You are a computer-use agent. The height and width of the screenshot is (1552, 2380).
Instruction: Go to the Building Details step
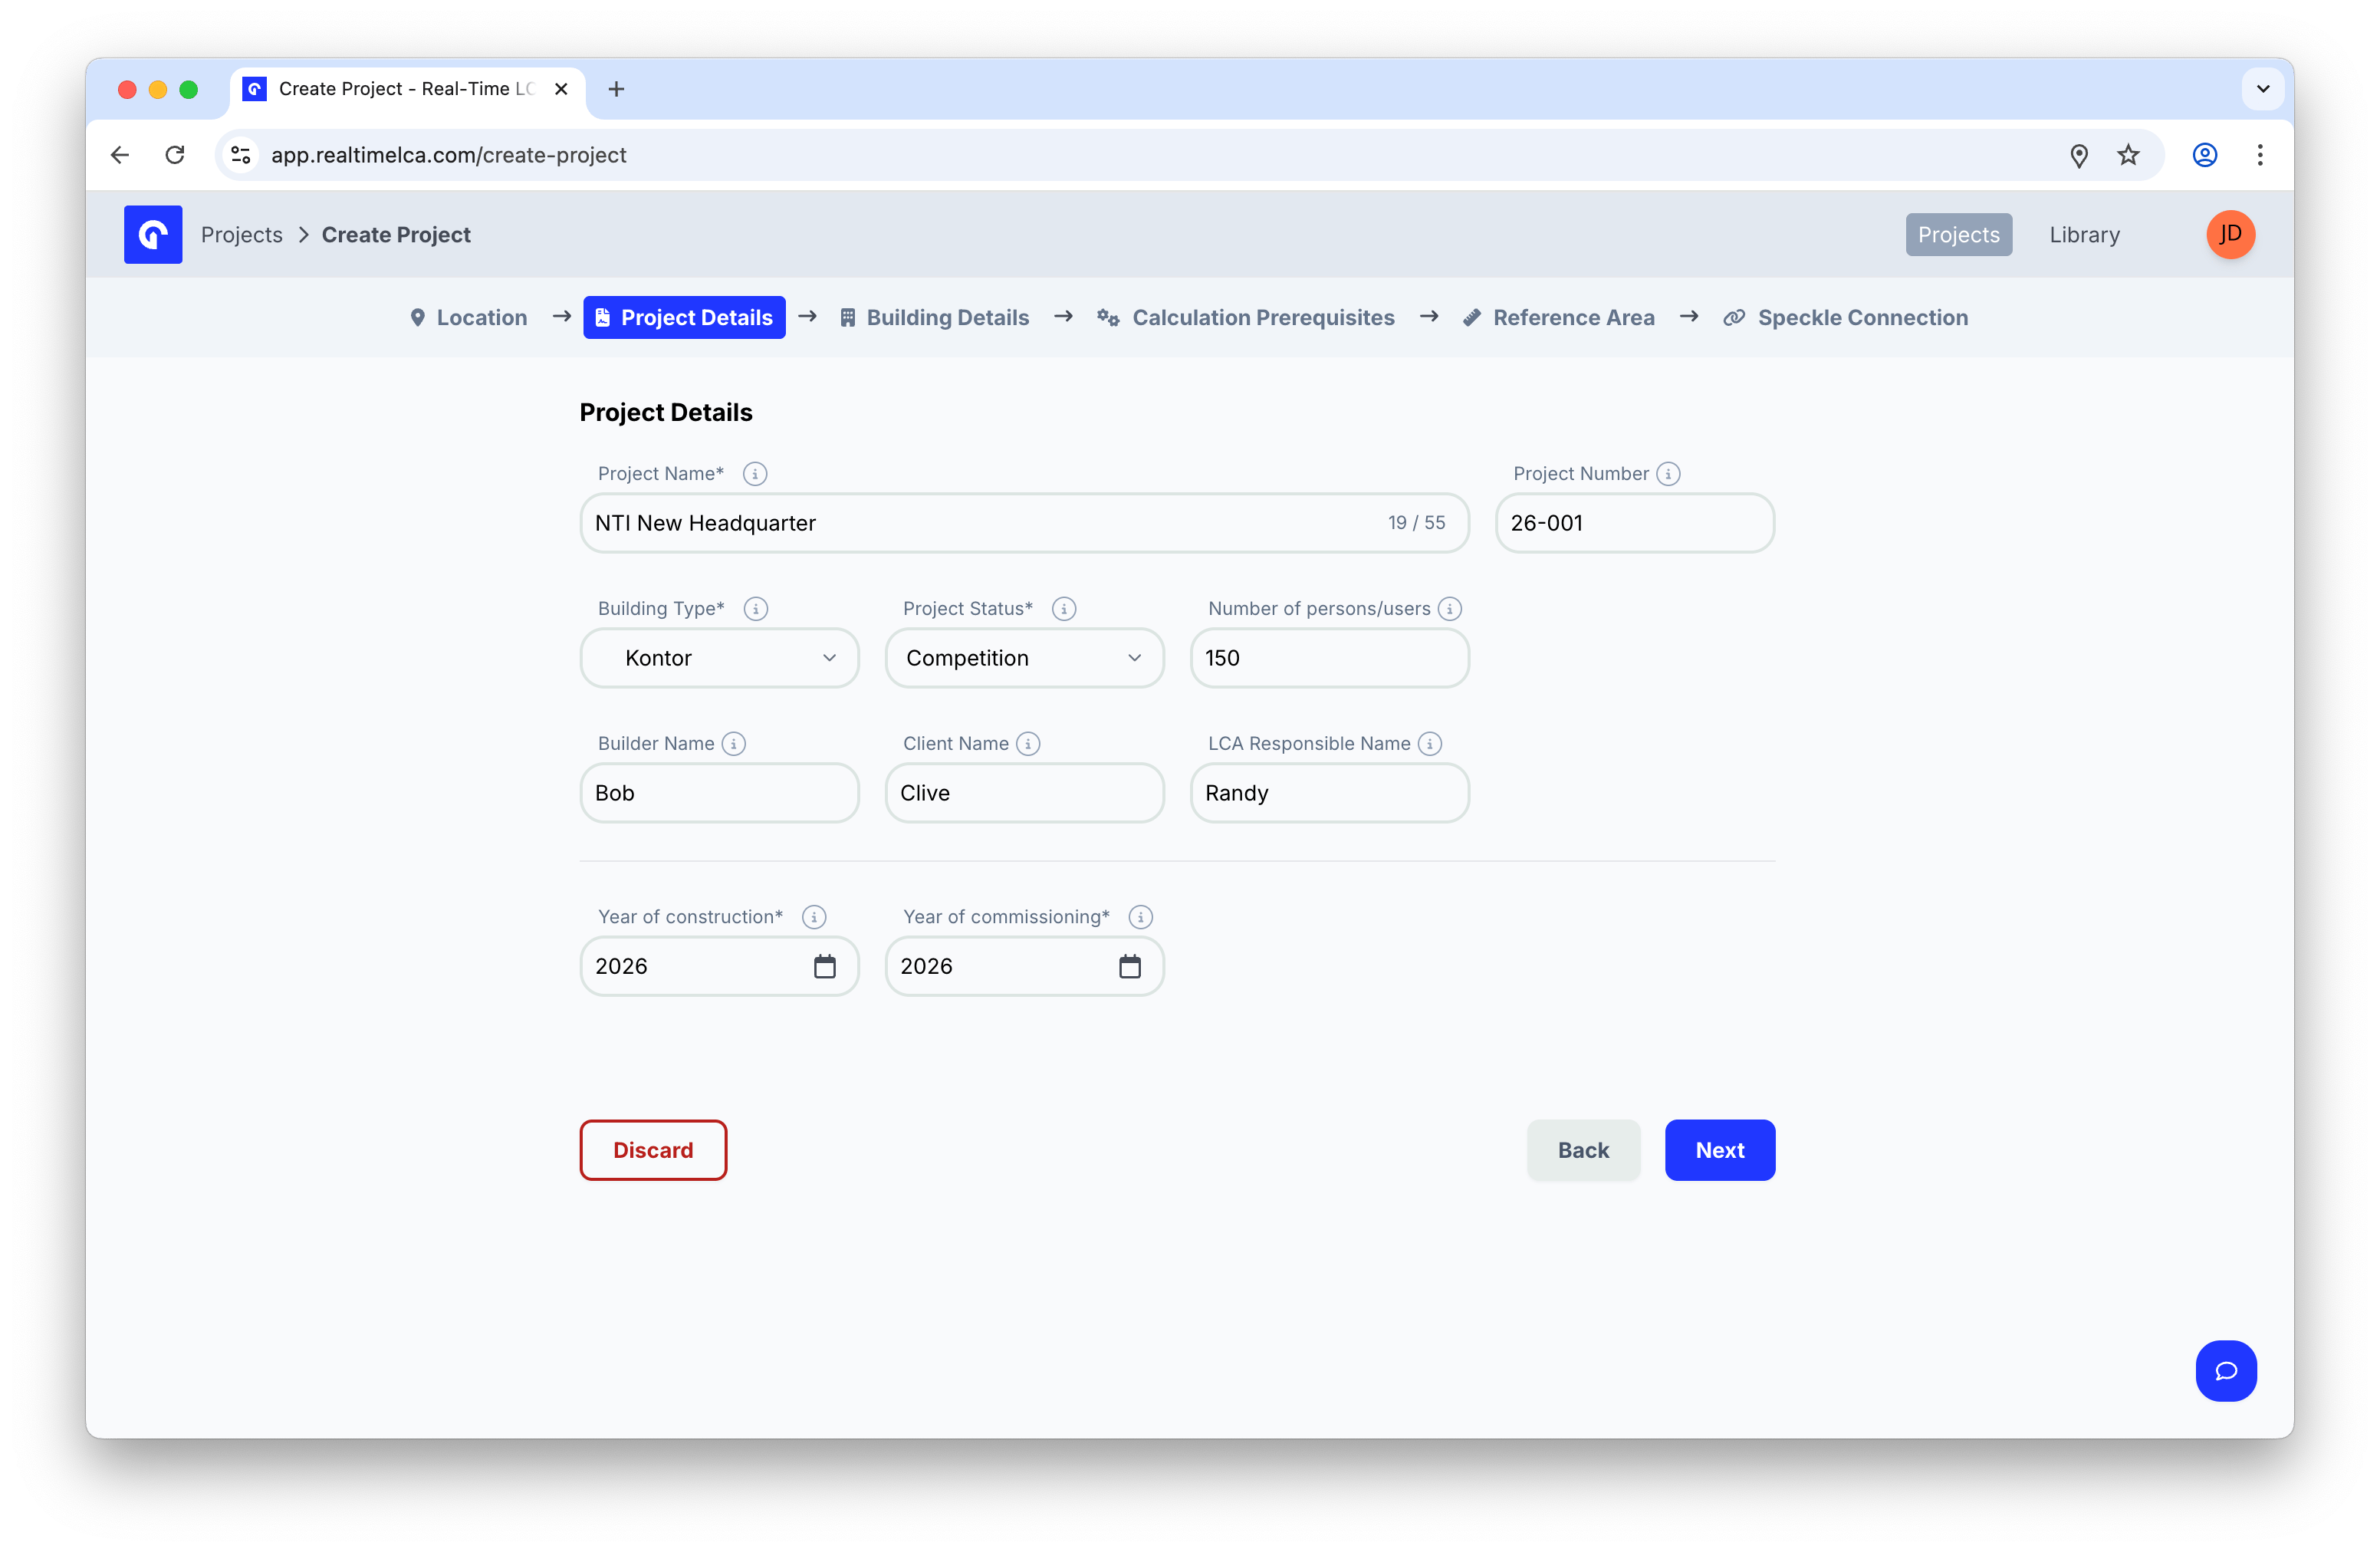coord(934,318)
